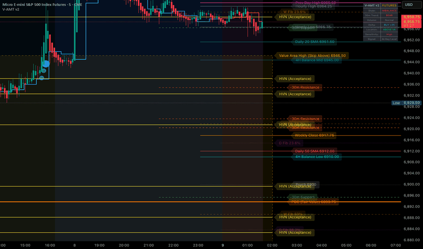This screenshot has height=249, width=423.
Task: Click the Prev Day High 6965.50 label
Action: pyautogui.click(x=315, y=3)
